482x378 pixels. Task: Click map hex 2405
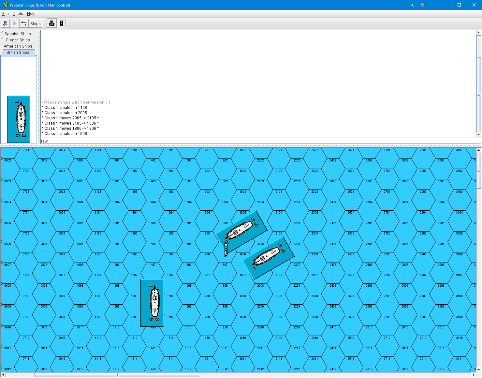[333, 231]
